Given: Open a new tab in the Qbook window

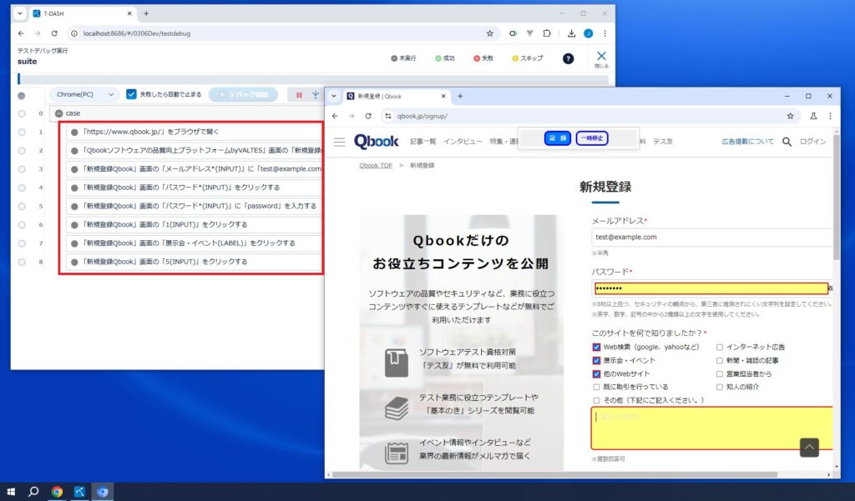Looking at the screenshot, I should point(460,96).
